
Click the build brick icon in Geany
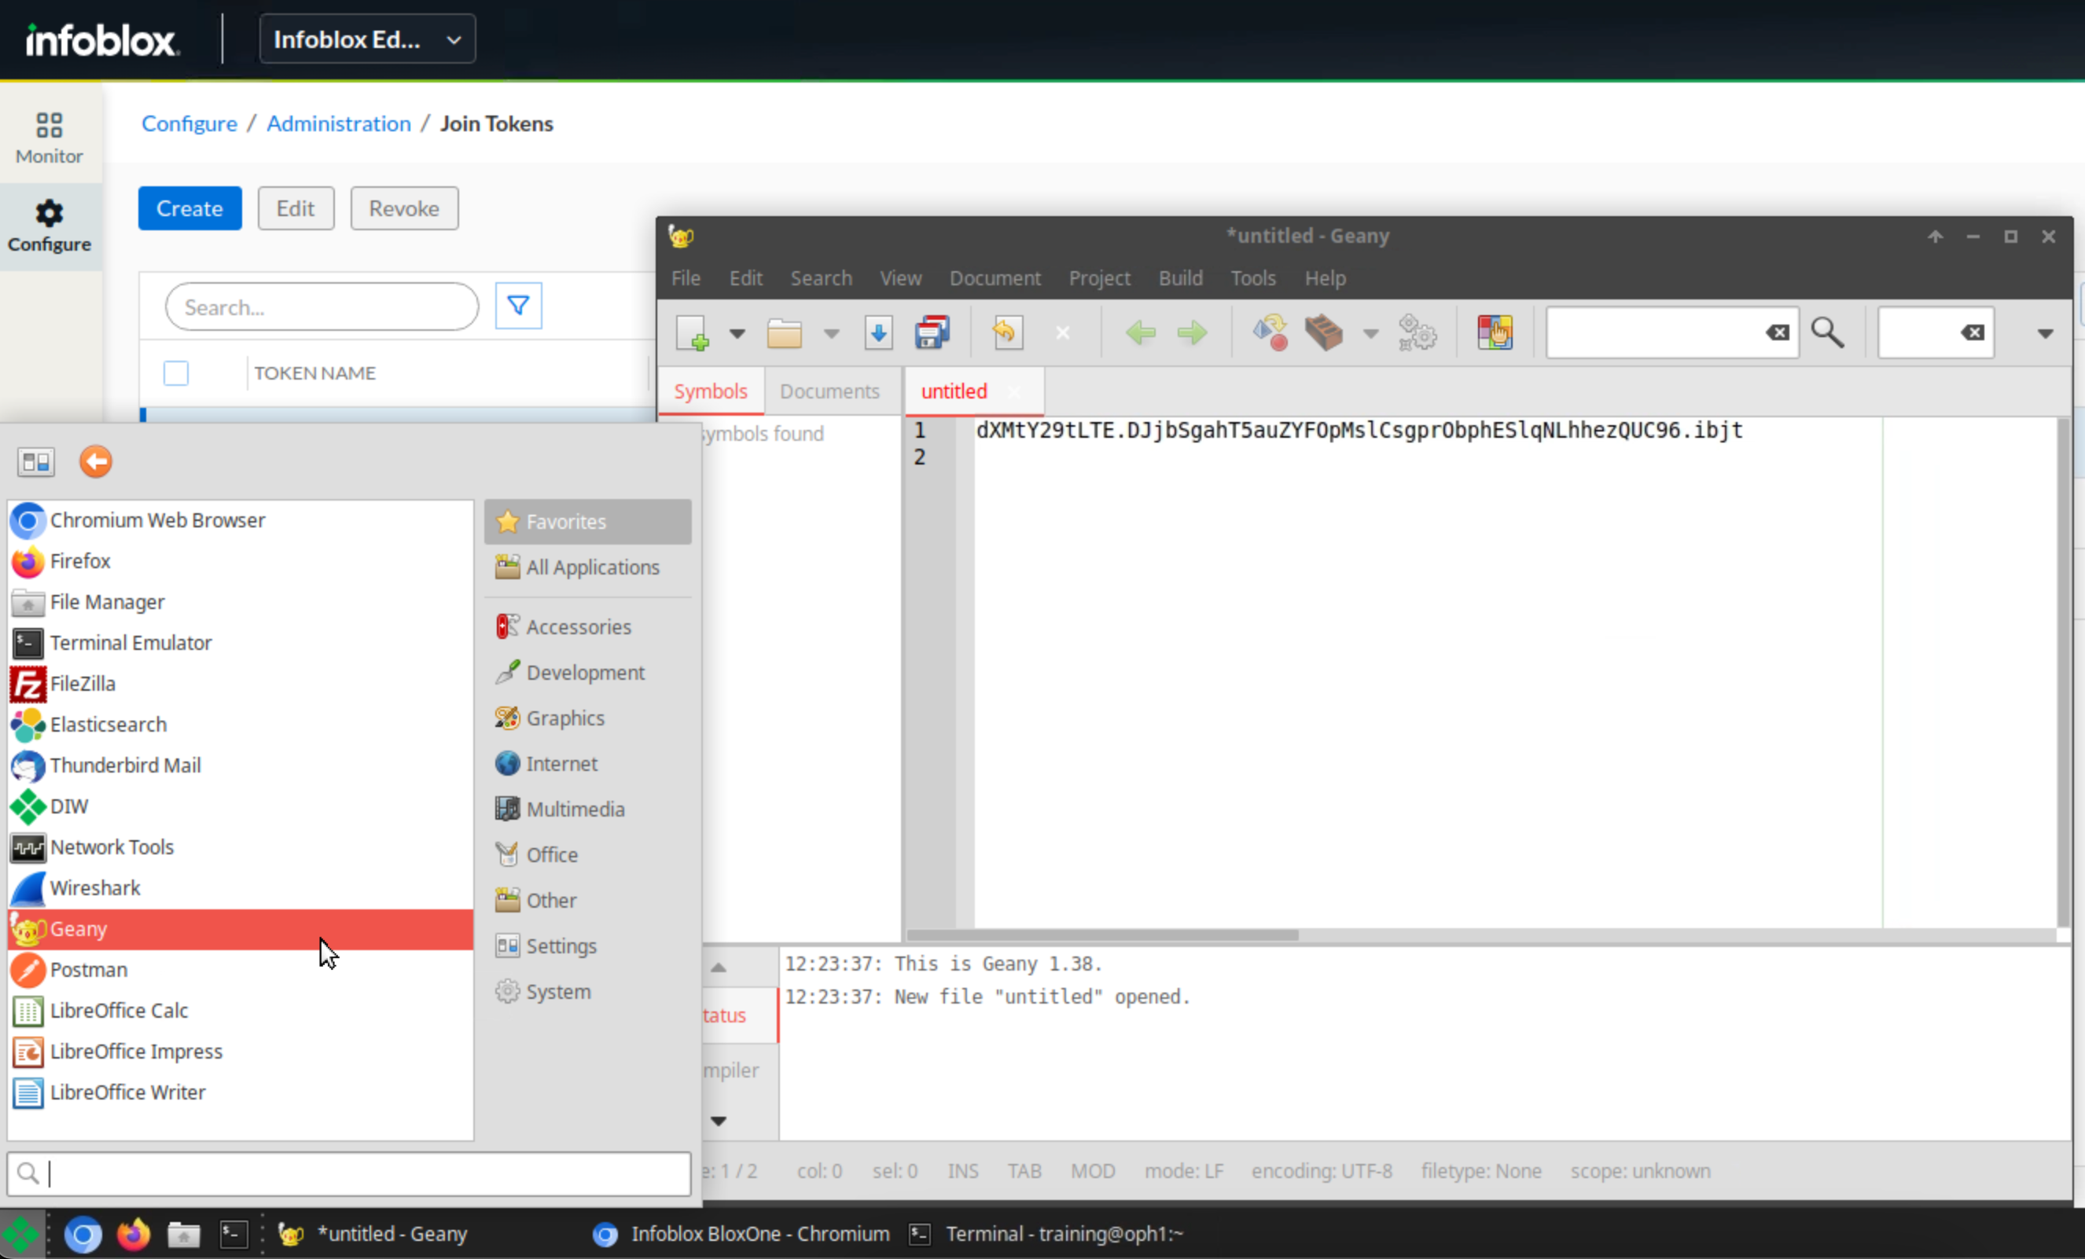[x=1322, y=332]
